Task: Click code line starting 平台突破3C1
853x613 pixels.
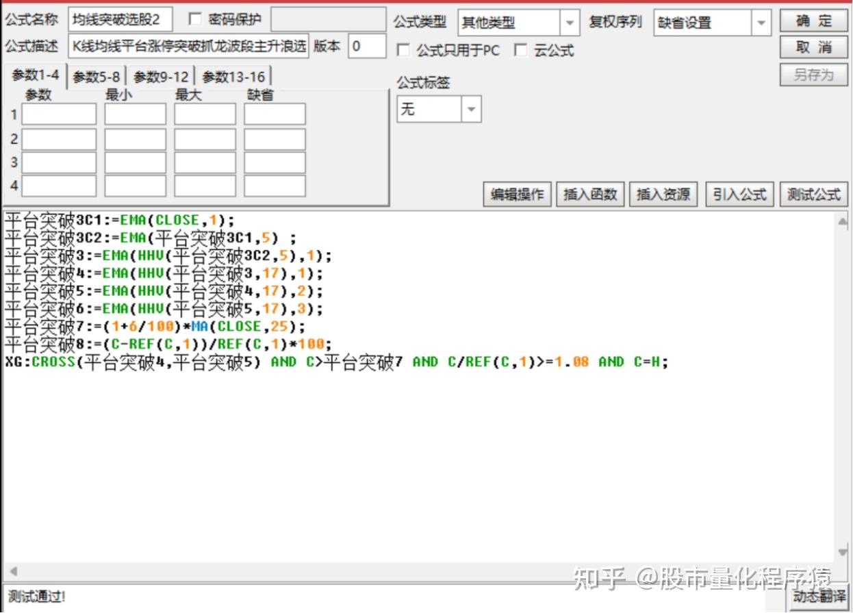Action: pos(120,221)
